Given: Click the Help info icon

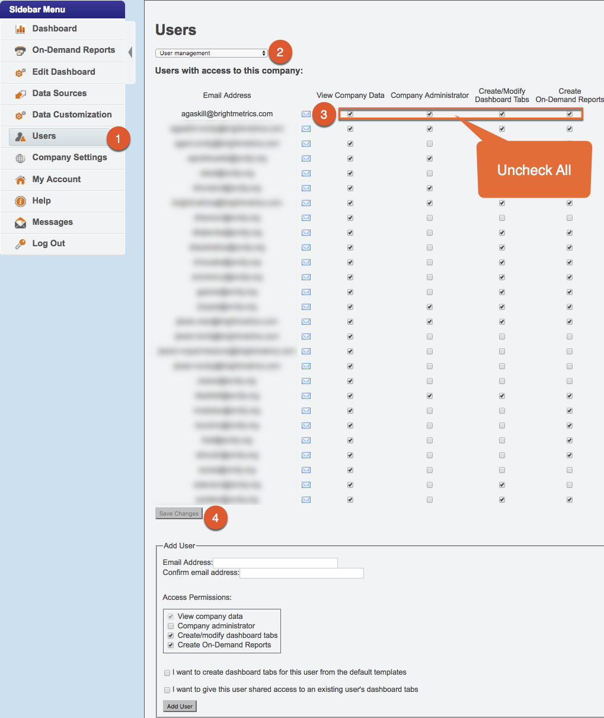Looking at the screenshot, I should (20, 201).
